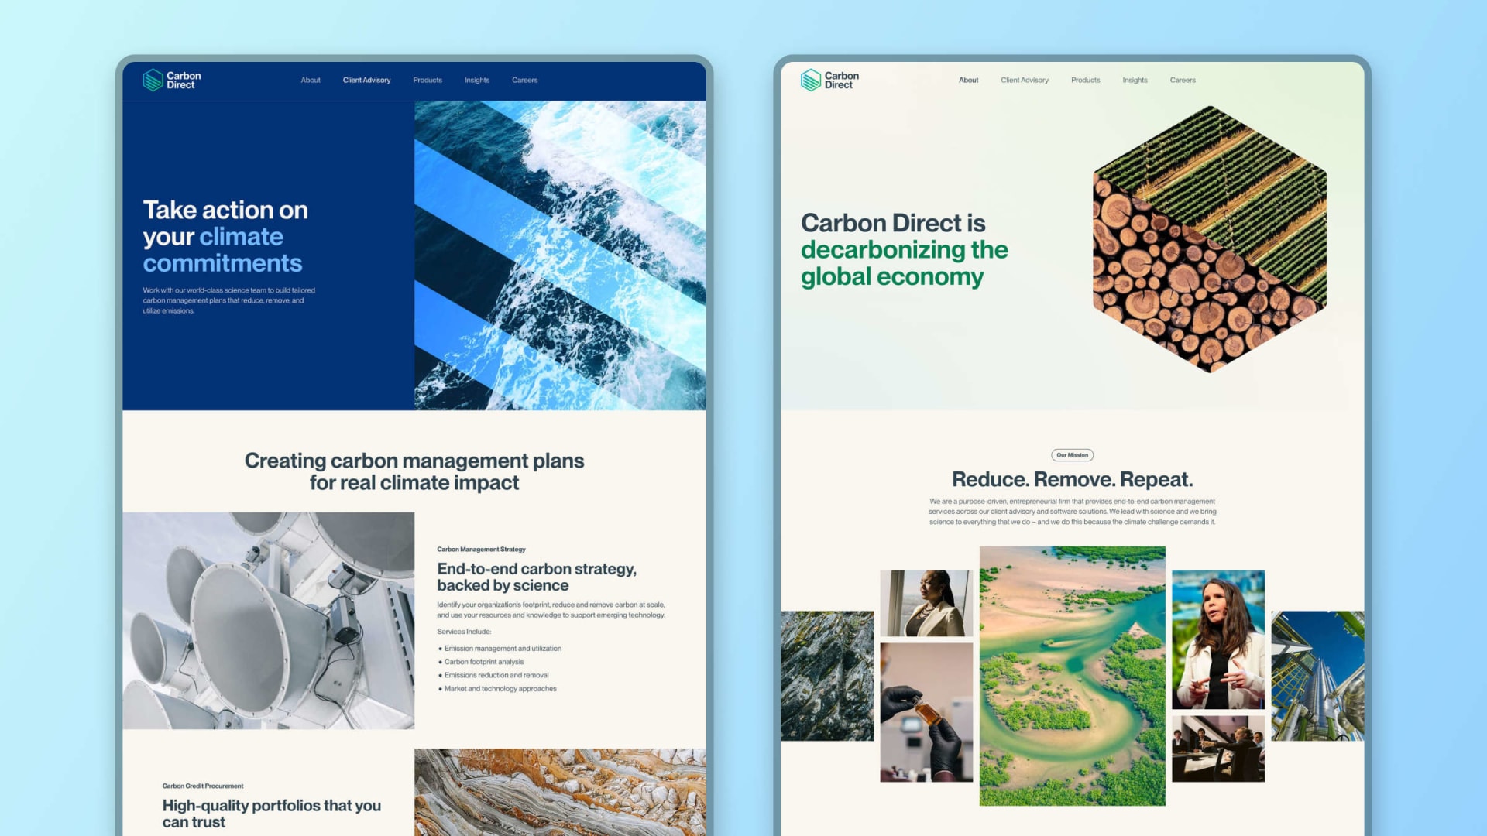Screen dimensions: 1487x836
Task: Click Carbon Direct logo in left blue page
Action: 172,80
